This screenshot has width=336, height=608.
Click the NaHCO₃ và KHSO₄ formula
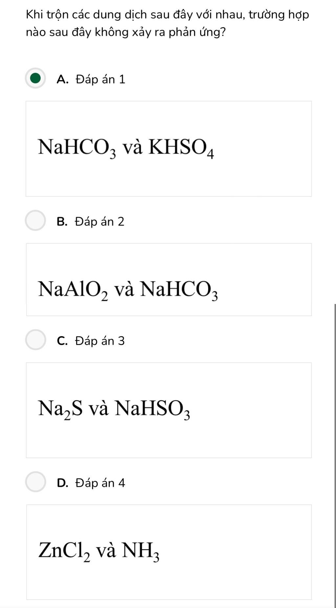[126, 148]
